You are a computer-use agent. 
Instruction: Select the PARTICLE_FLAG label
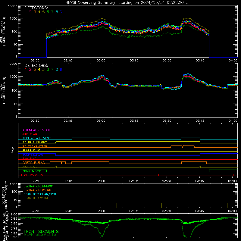pos(34,162)
